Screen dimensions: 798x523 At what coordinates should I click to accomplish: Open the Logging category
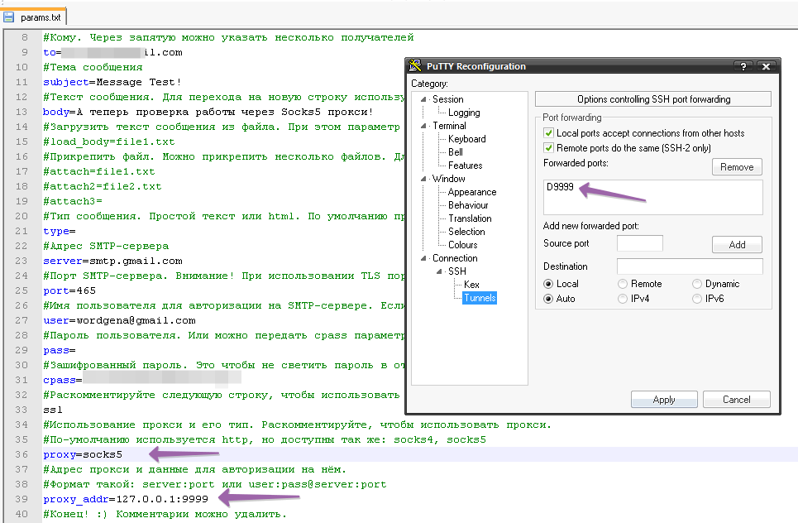click(x=464, y=113)
